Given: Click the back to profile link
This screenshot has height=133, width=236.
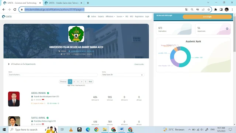Looking at the screenshot, I should pos(139,64).
